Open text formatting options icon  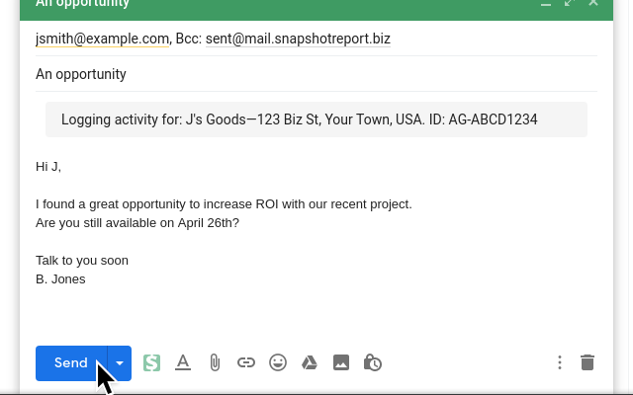(x=183, y=362)
